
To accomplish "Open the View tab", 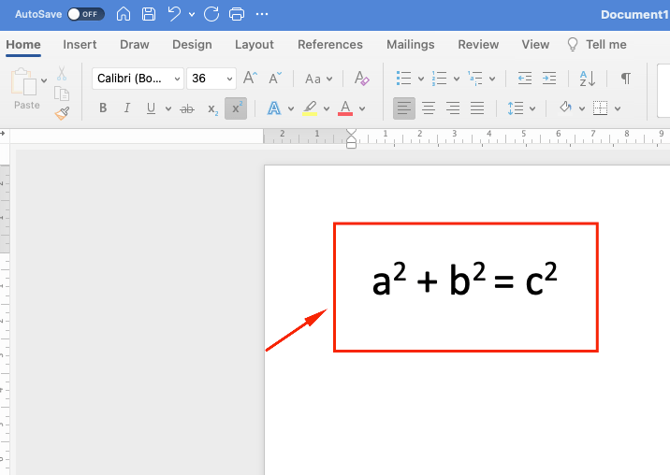I will [535, 45].
